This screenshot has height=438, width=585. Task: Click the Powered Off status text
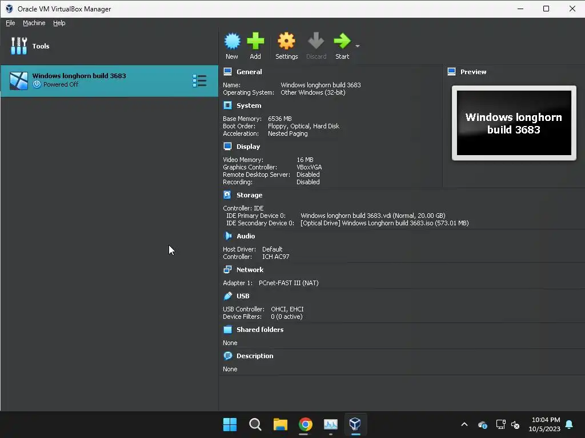(x=61, y=84)
